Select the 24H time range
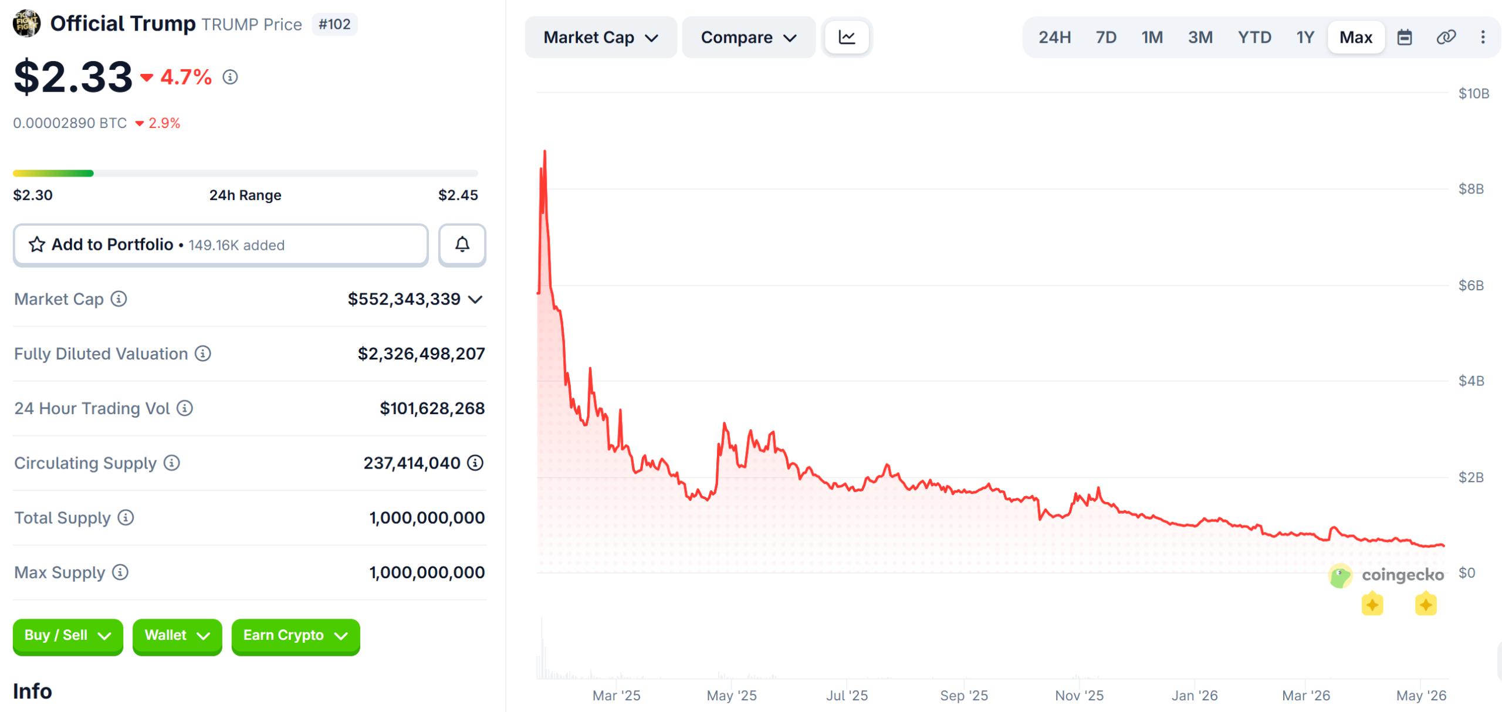This screenshot has width=1502, height=712. tap(1055, 38)
